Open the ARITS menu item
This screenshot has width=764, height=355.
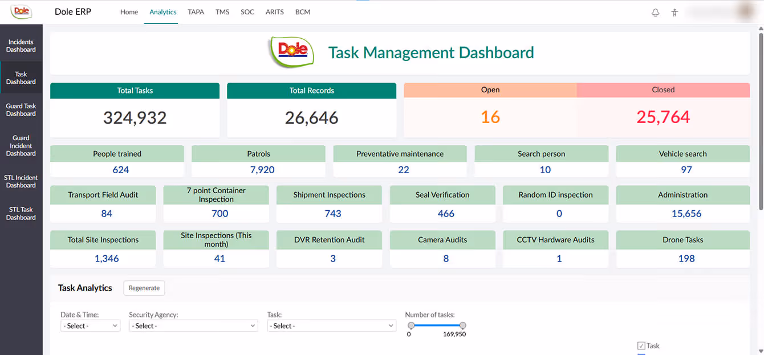tap(274, 12)
